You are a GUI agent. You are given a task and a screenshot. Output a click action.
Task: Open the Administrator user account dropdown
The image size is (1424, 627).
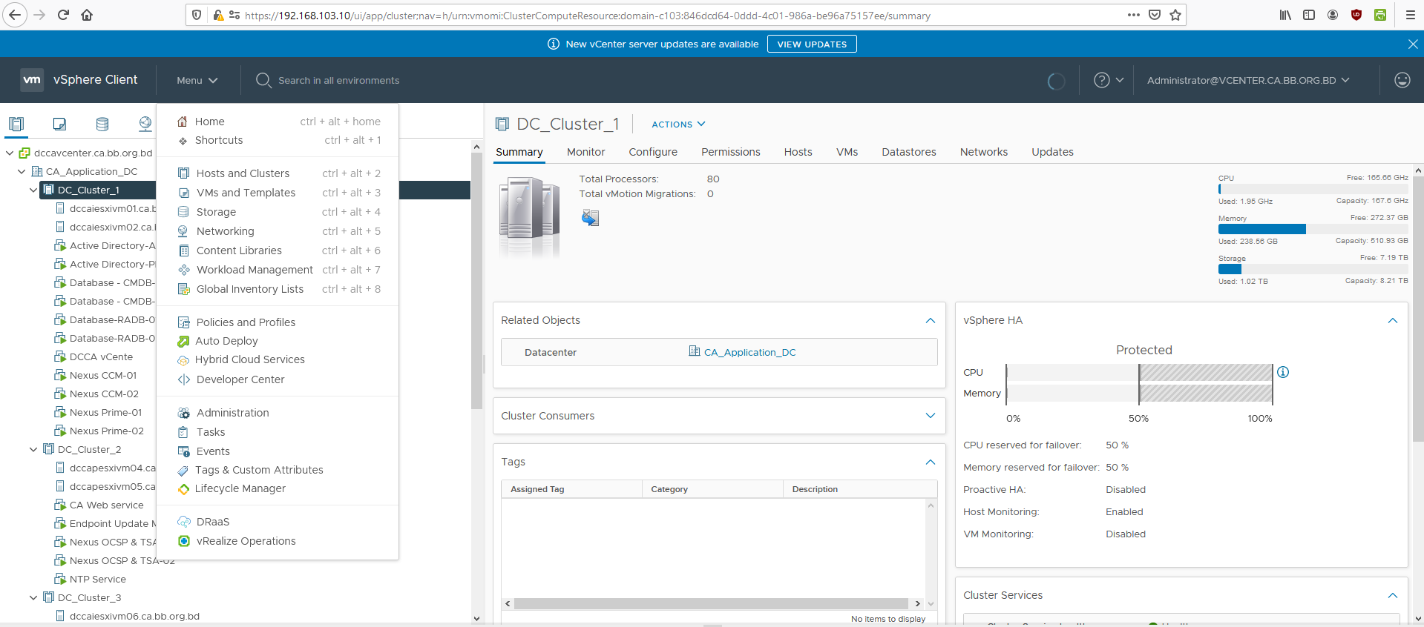pyautogui.click(x=1248, y=80)
